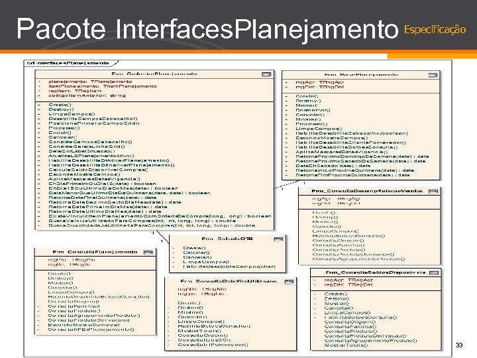Click the form icon in Frm_ConsultaDesempRelacaoVendas header
Image resolution: width=477 pixels, height=358 pixels.
coord(433,191)
